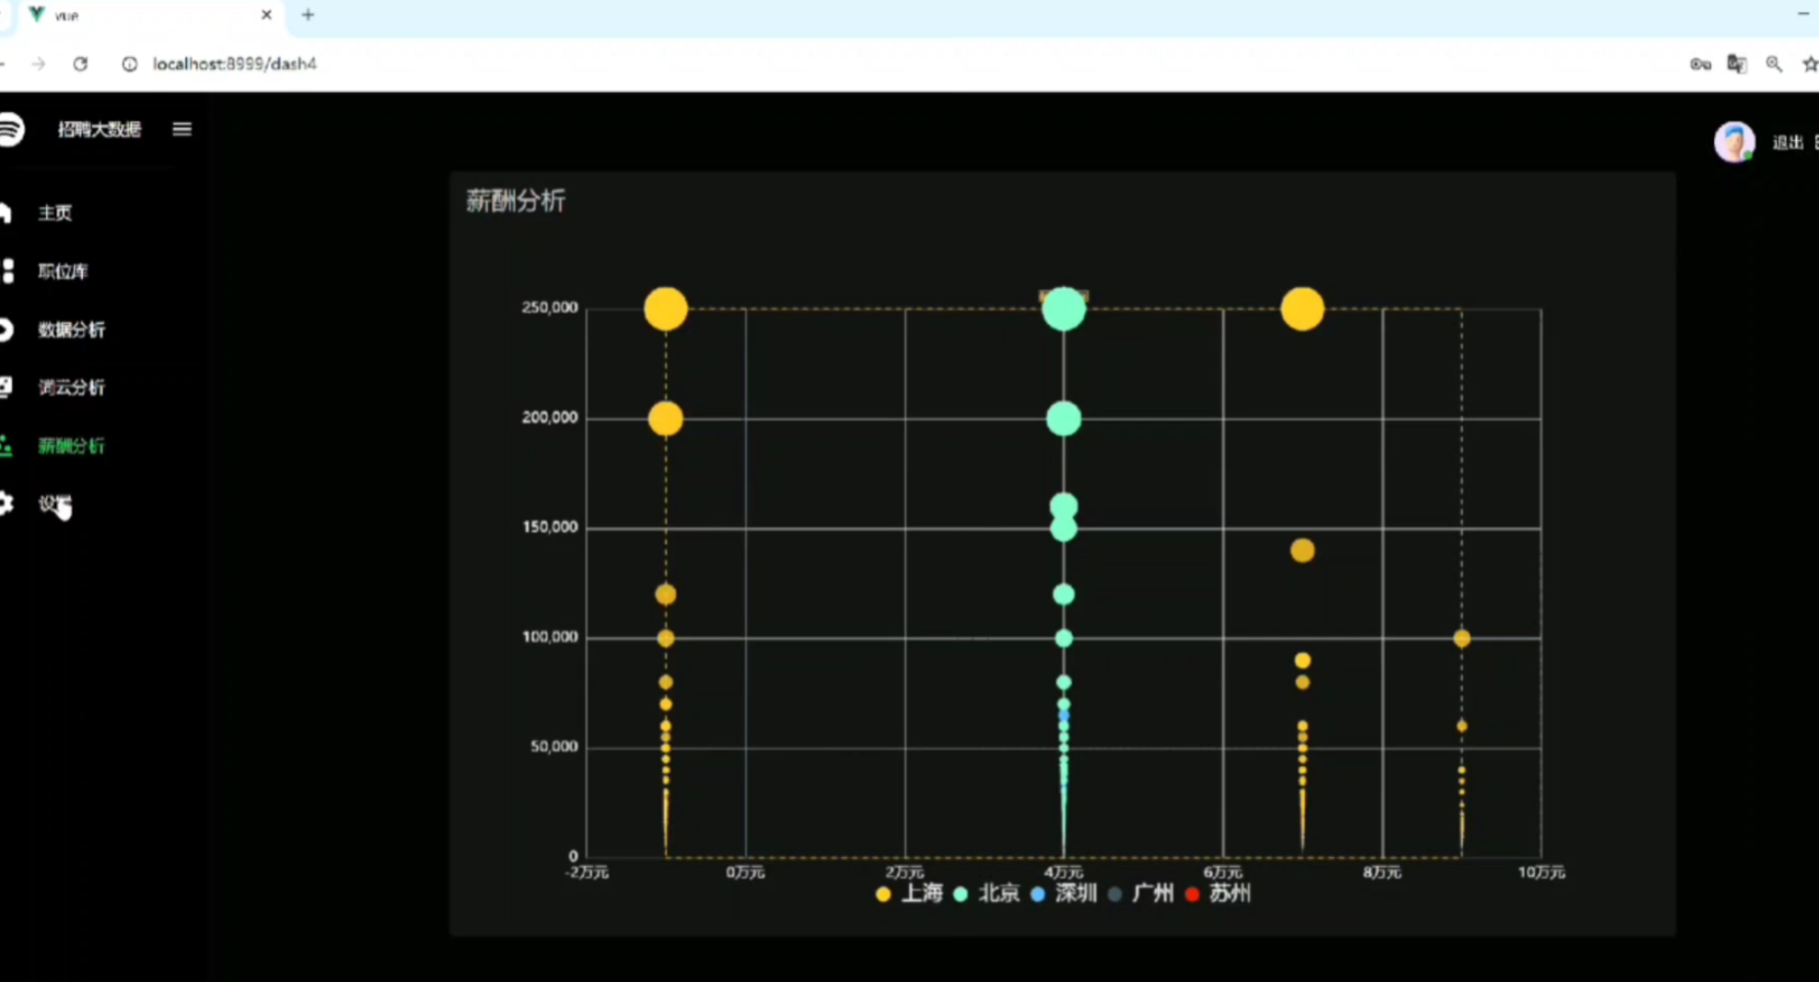This screenshot has width=1819, height=982.
Task: Click the localhost address bar URL
Action: [x=235, y=64]
